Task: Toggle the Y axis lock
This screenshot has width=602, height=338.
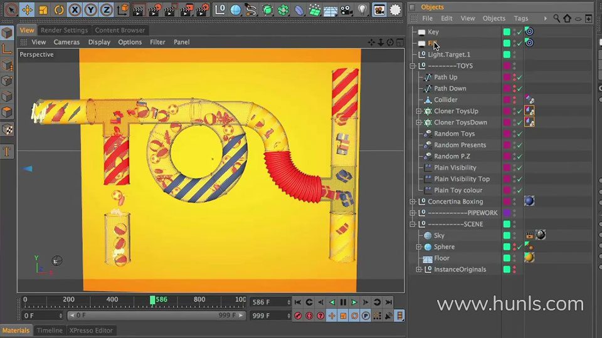Action: pyautogui.click(x=90, y=9)
